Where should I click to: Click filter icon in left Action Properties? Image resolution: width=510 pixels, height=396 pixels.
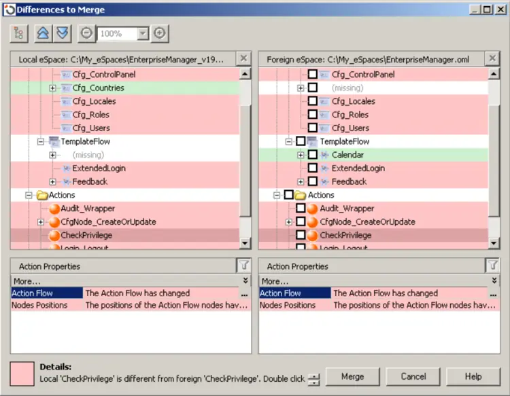point(243,266)
